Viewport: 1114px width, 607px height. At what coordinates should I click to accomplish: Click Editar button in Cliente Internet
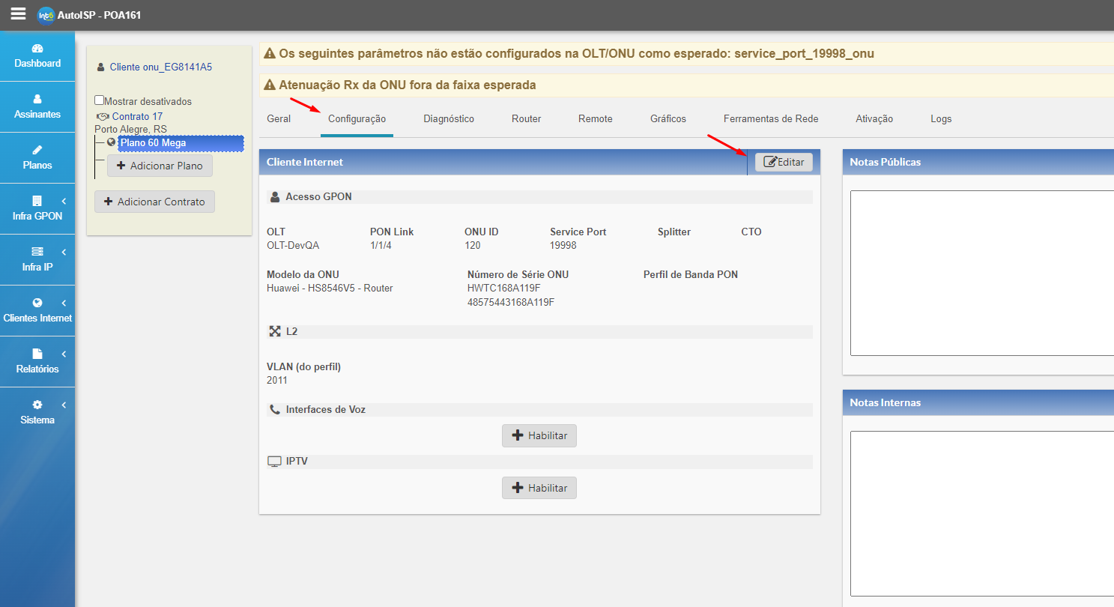(x=783, y=162)
